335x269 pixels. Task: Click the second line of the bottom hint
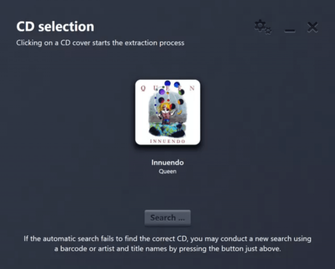coord(167,249)
